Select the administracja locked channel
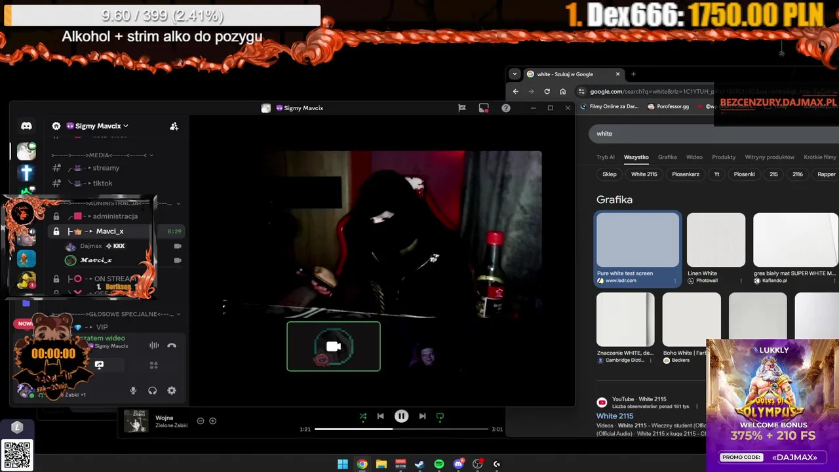Image resolution: width=839 pixels, height=472 pixels. point(115,216)
